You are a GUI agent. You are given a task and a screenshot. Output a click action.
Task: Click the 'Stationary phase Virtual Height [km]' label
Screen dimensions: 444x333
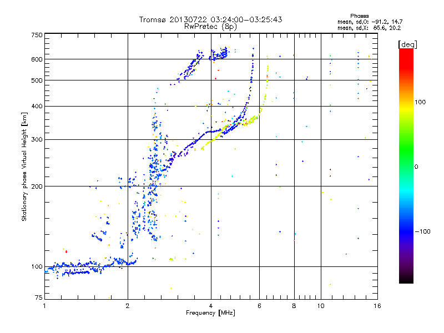pyautogui.click(x=24, y=167)
